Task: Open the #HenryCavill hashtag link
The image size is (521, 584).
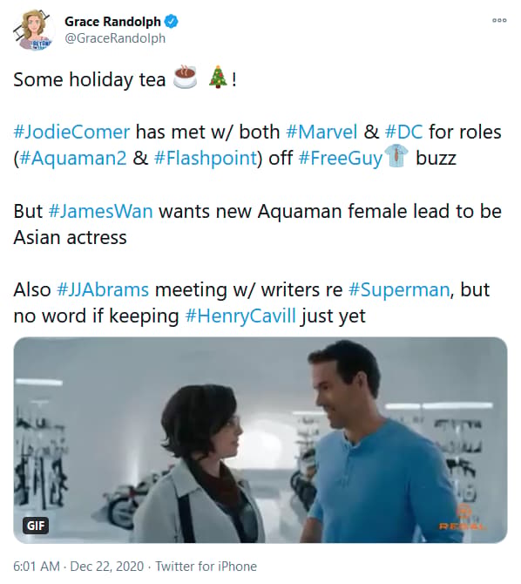Action: [x=240, y=316]
